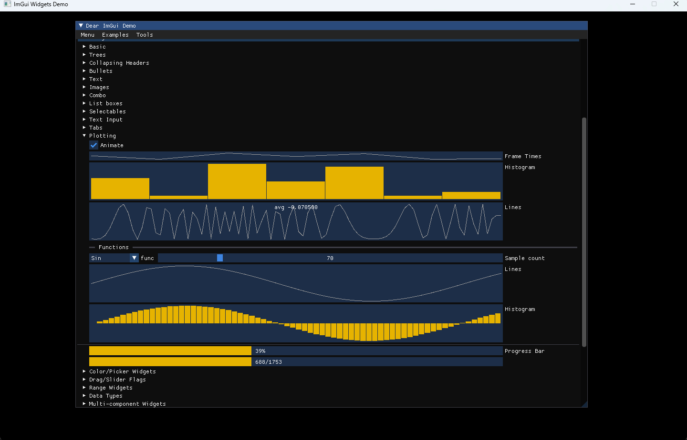Expand the Bullets node
The image size is (687, 440).
tap(84, 71)
